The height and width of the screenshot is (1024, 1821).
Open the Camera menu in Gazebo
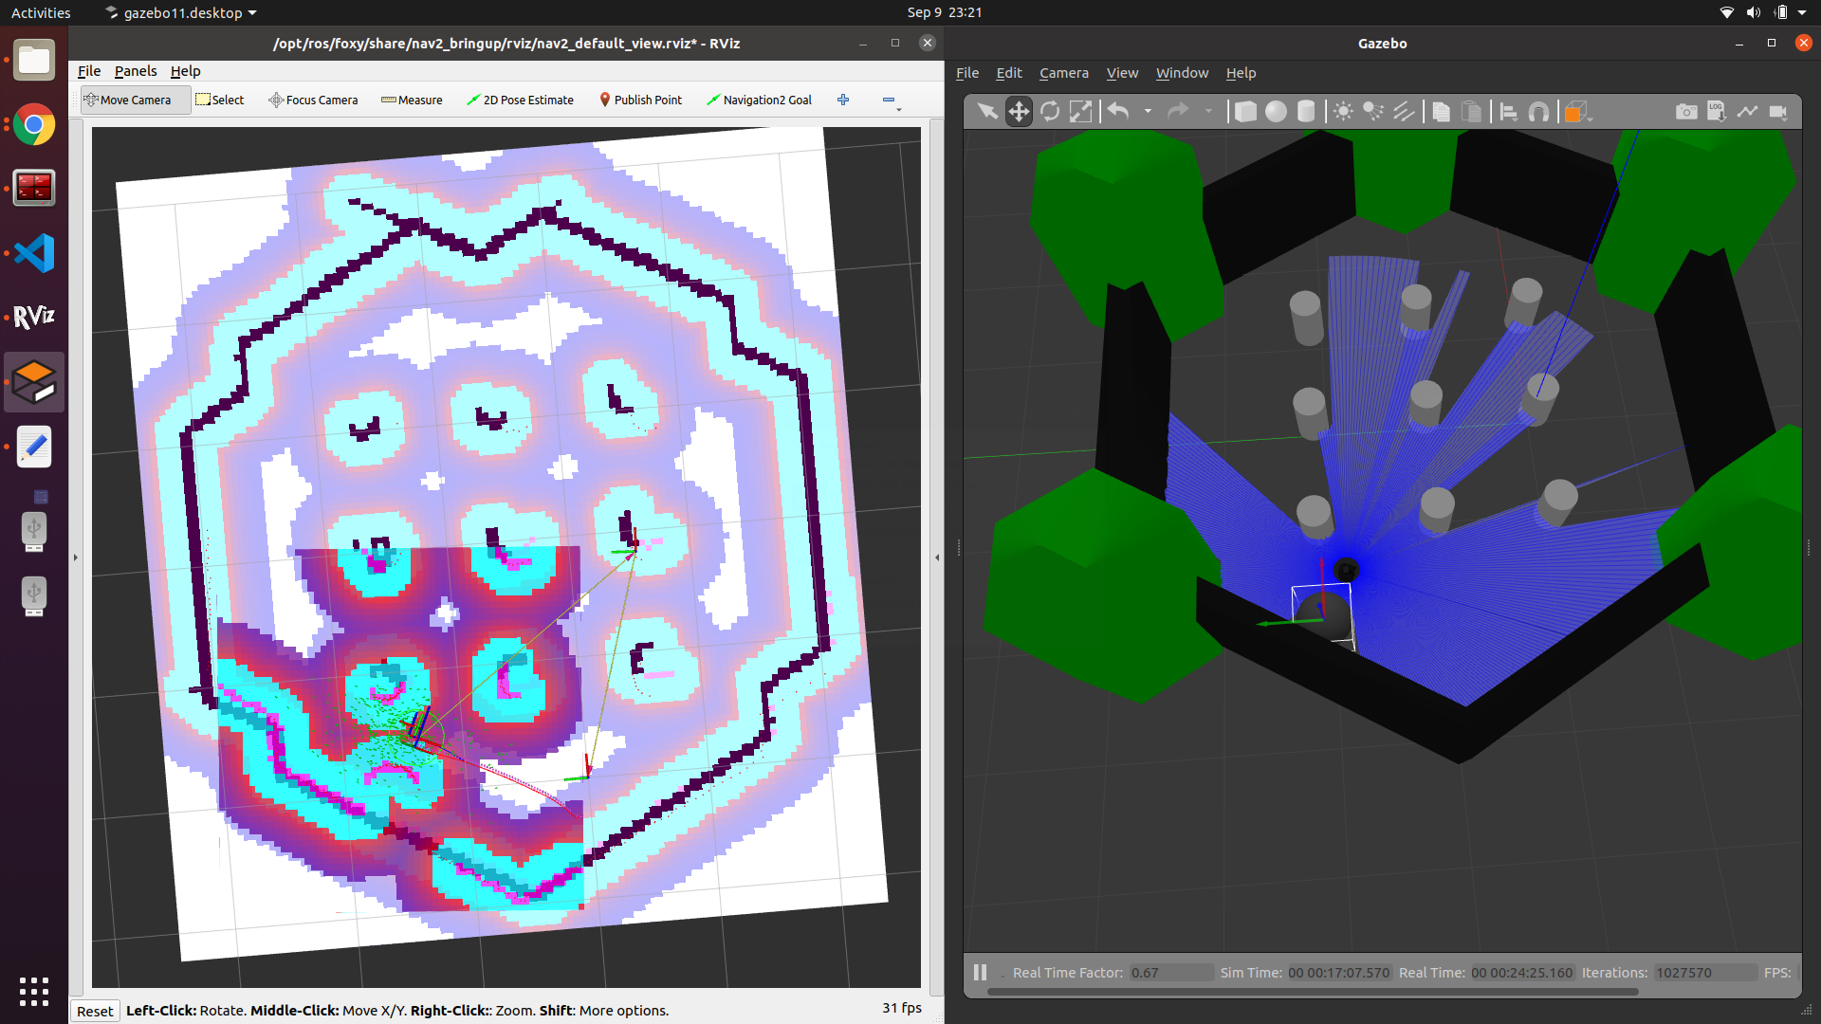(1063, 73)
